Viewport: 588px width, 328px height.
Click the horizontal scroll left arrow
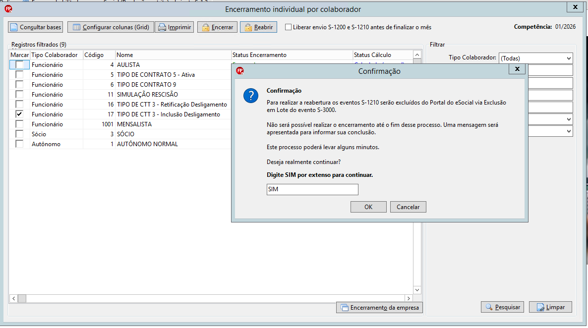[x=13, y=298]
